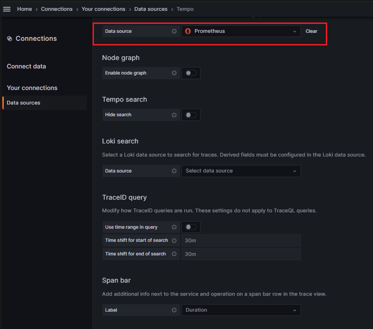This screenshot has width=373, height=329.
Task: Go to Home in the breadcrumb
Action: click(25, 9)
